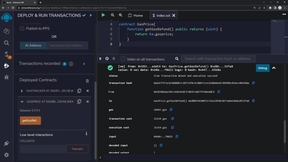288x162 pixels.
Task: Open the Settings gear in sidebar
Action: [7, 155]
